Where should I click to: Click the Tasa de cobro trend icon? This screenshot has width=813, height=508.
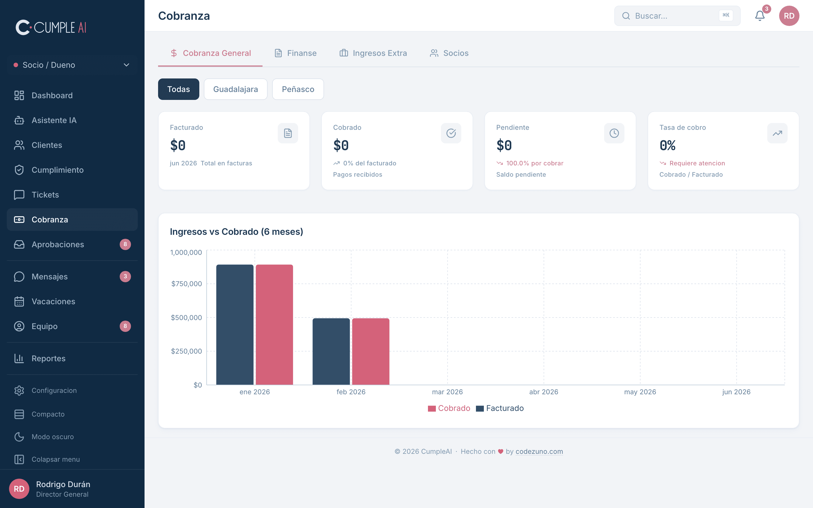click(777, 133)
